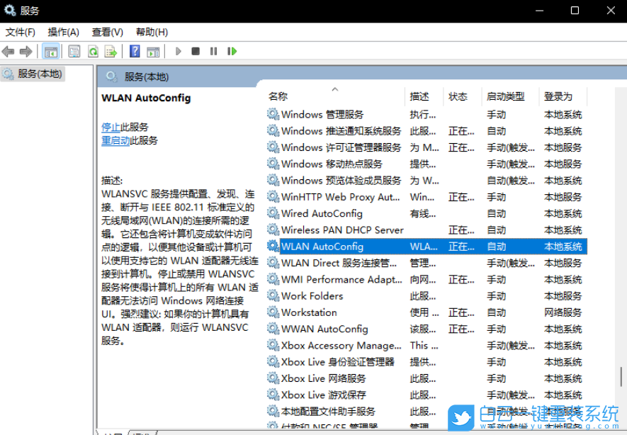Open the 帮助(H) menu
This screenshot has width=627, height=435.
click(x=149, y=32)
